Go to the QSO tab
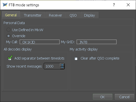Viewport: 136px width, 102px height. click(x=73, y=15)
